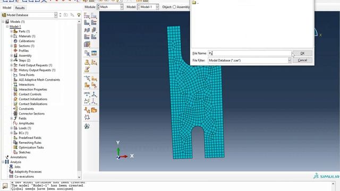The image size is (340, 191).
Task: Click the message area icon at bottom left
Action: coord(5,186)
